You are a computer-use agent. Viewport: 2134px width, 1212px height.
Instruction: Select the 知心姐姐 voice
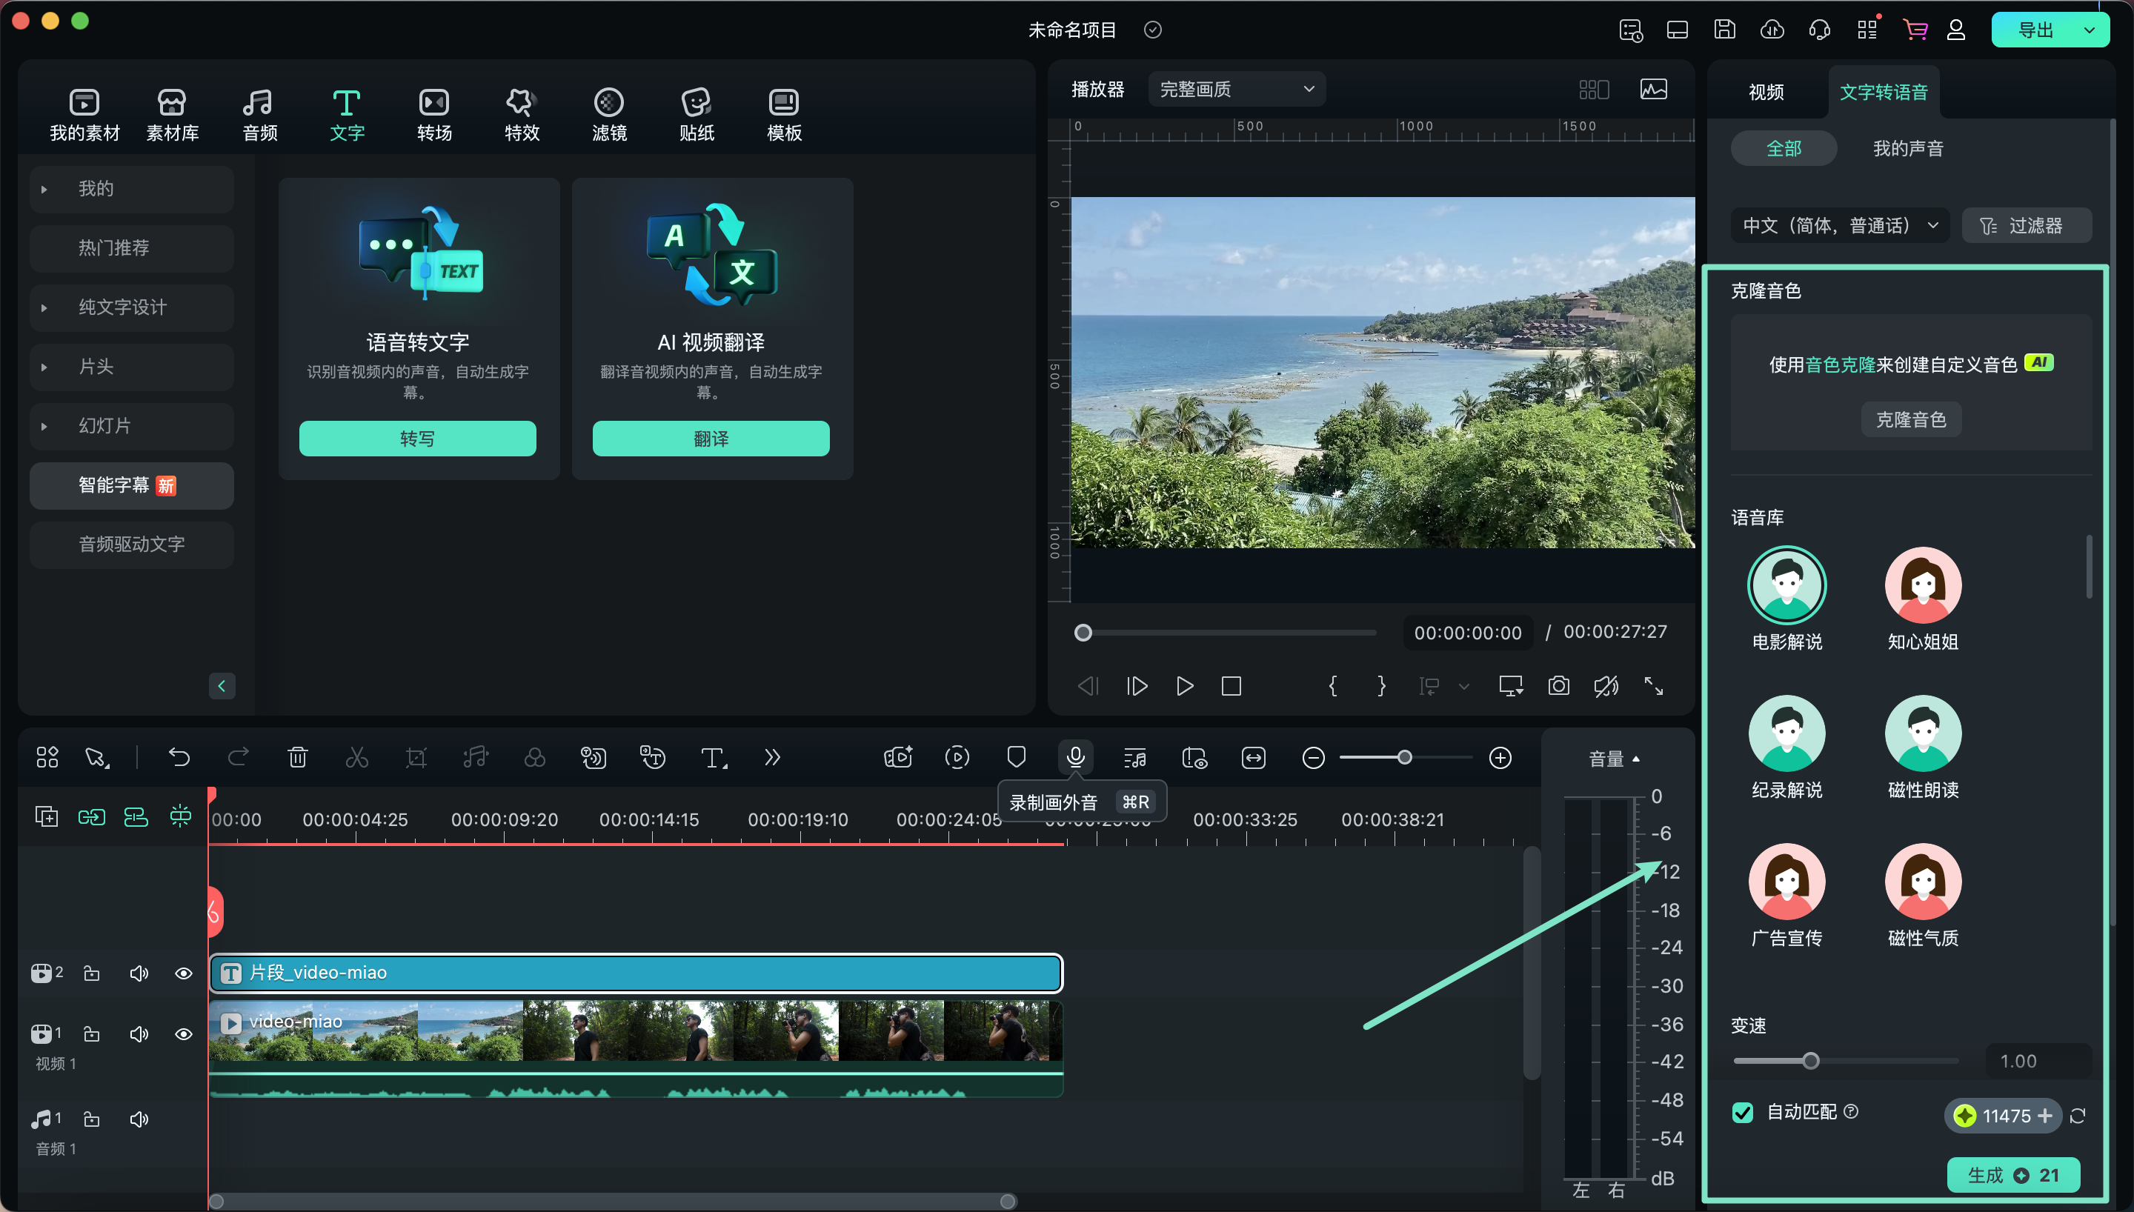click(x=1923, y=599)
